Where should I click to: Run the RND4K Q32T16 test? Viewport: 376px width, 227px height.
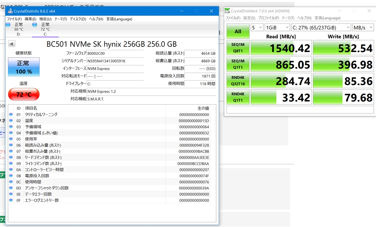pyautogui.click(x=238, y=81)
